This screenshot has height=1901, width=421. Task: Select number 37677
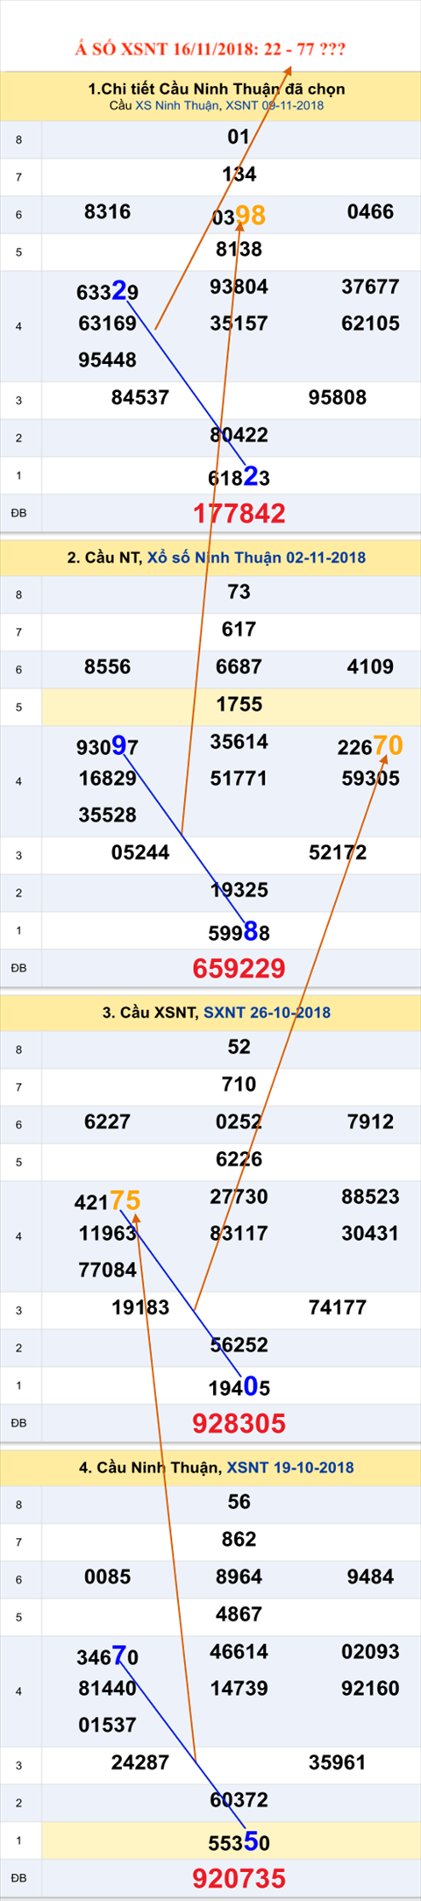(x=370, y=287)
